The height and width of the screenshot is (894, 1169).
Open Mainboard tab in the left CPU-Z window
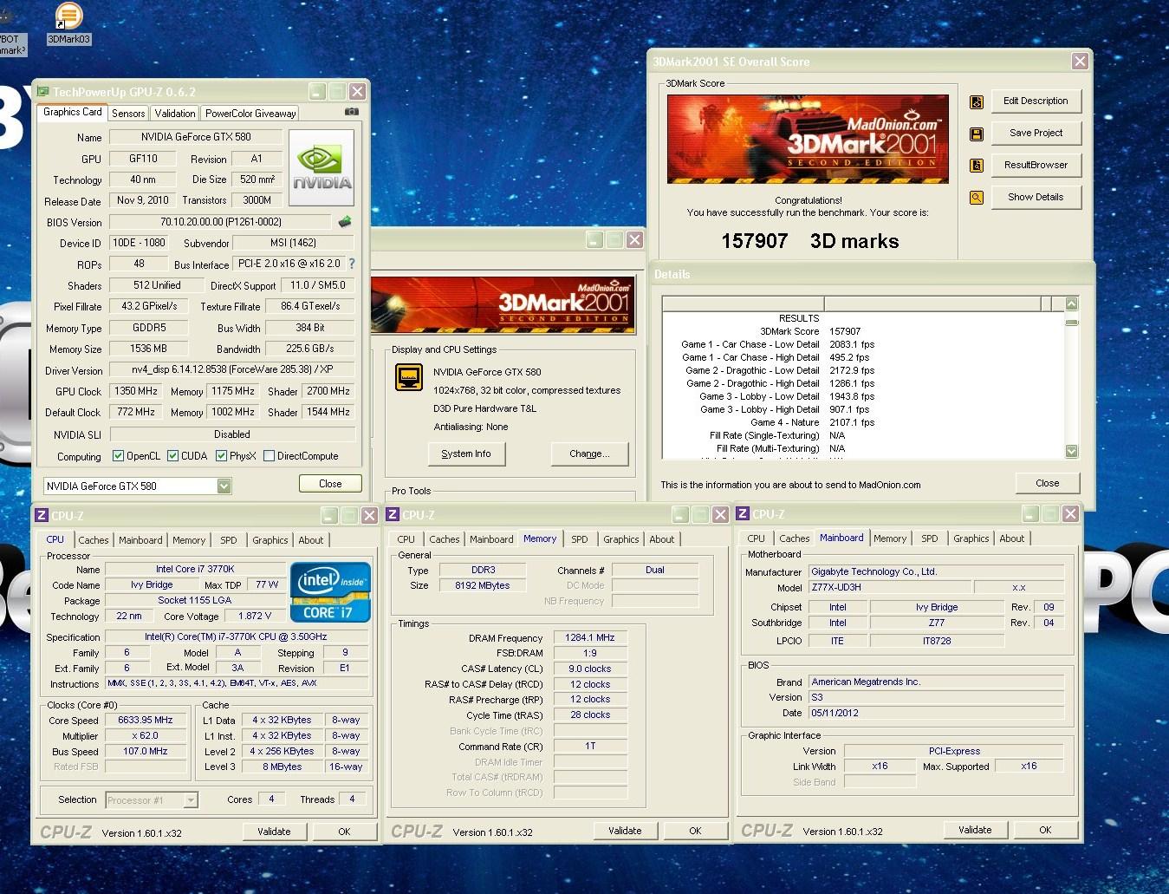tap(140, 540)
